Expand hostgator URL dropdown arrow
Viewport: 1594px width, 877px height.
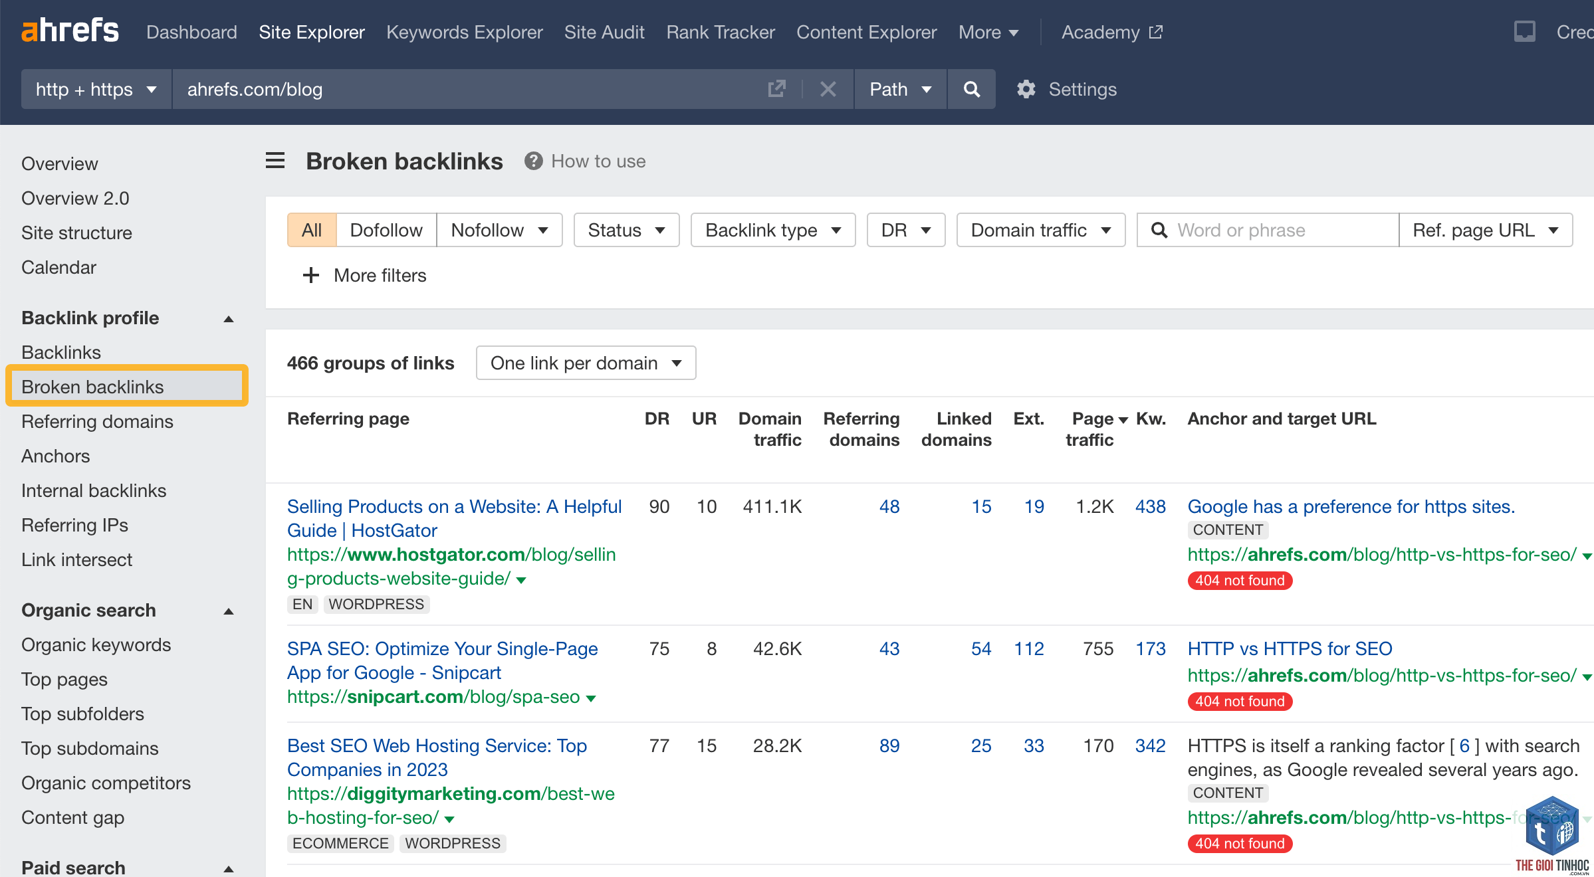[522, 580]
